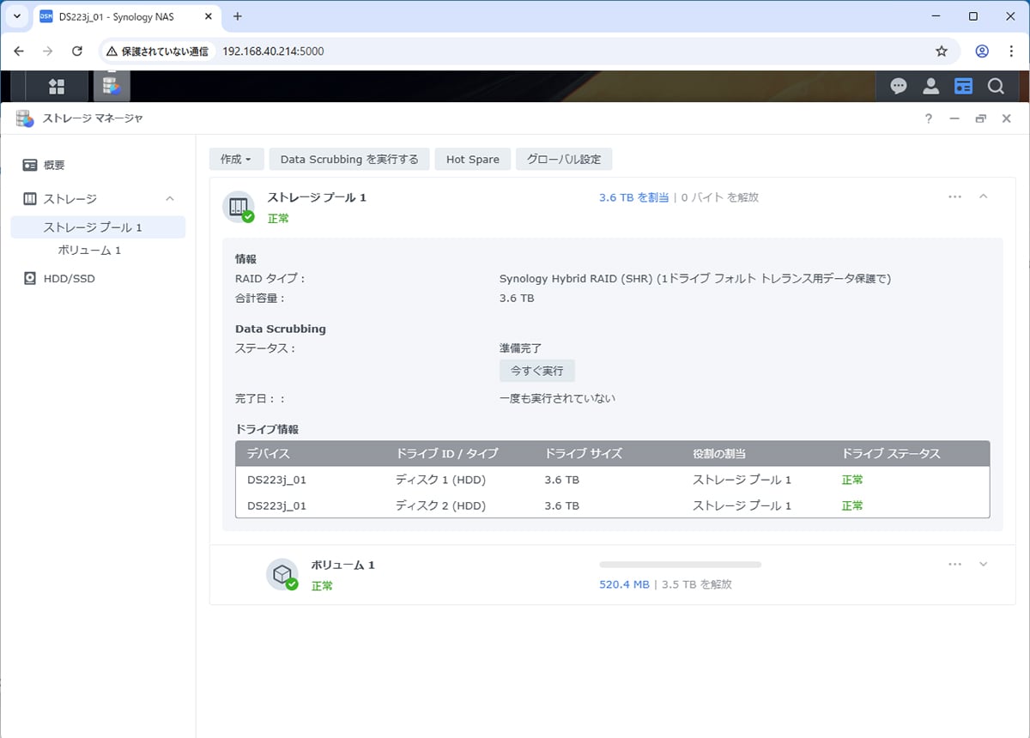Expand the Volume 1 details panel
Image resolution: width=1030 pixels, height=738 pixels.
[x=984, y=564]
